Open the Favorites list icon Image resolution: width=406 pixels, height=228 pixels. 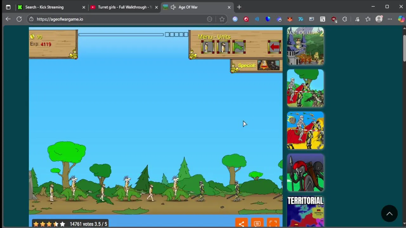point(368,19)
